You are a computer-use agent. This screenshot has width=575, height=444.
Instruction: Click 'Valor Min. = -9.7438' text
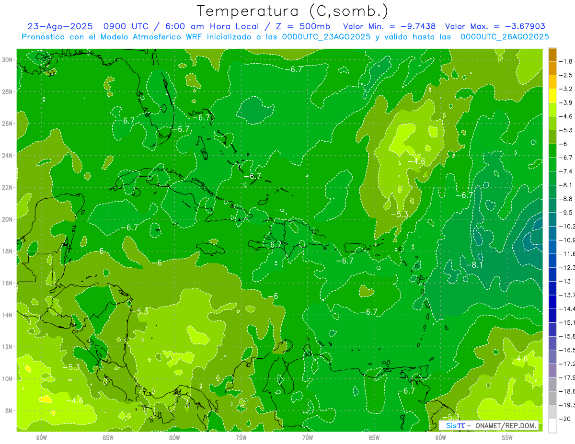point(389,27)
